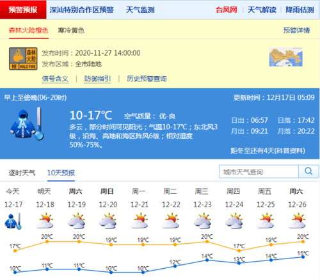
Task: Click the 月落 20:22 text
Action: pyautogui.click(x=296, y=131)
